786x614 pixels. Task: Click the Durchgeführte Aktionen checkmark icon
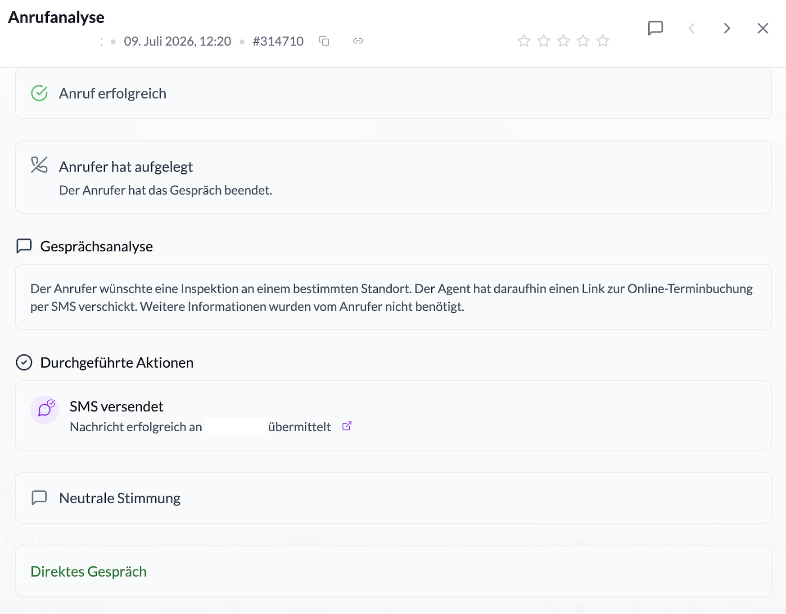[24, 362]
